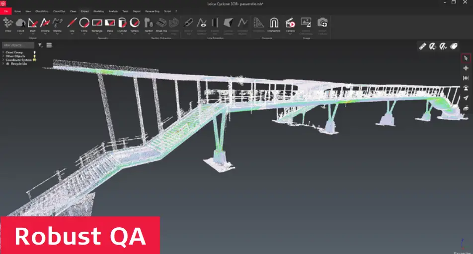The width and height of the screenshot is (473, 254).
Task: Toggle the Other Objects visibility bulb
Action: pos(34,56)
